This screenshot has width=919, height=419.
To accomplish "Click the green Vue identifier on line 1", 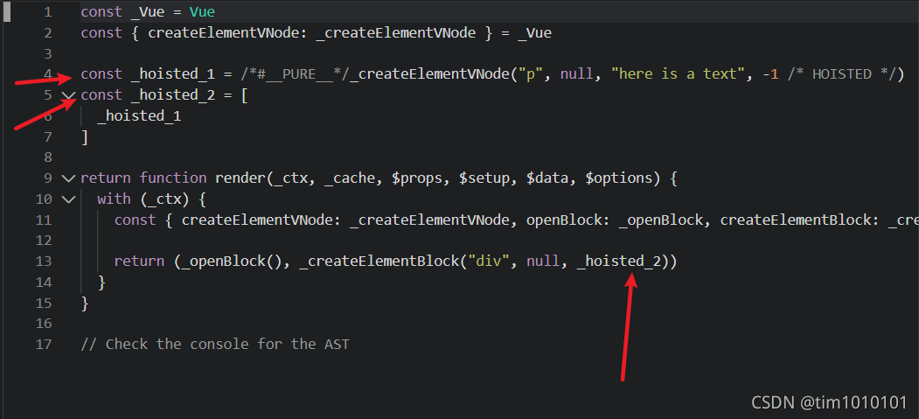I will (203, 11).
